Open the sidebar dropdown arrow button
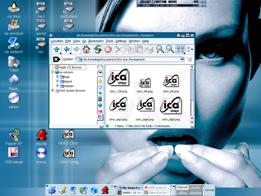The height and width of the screenshot is (196, 261). [x=100, y=73]
